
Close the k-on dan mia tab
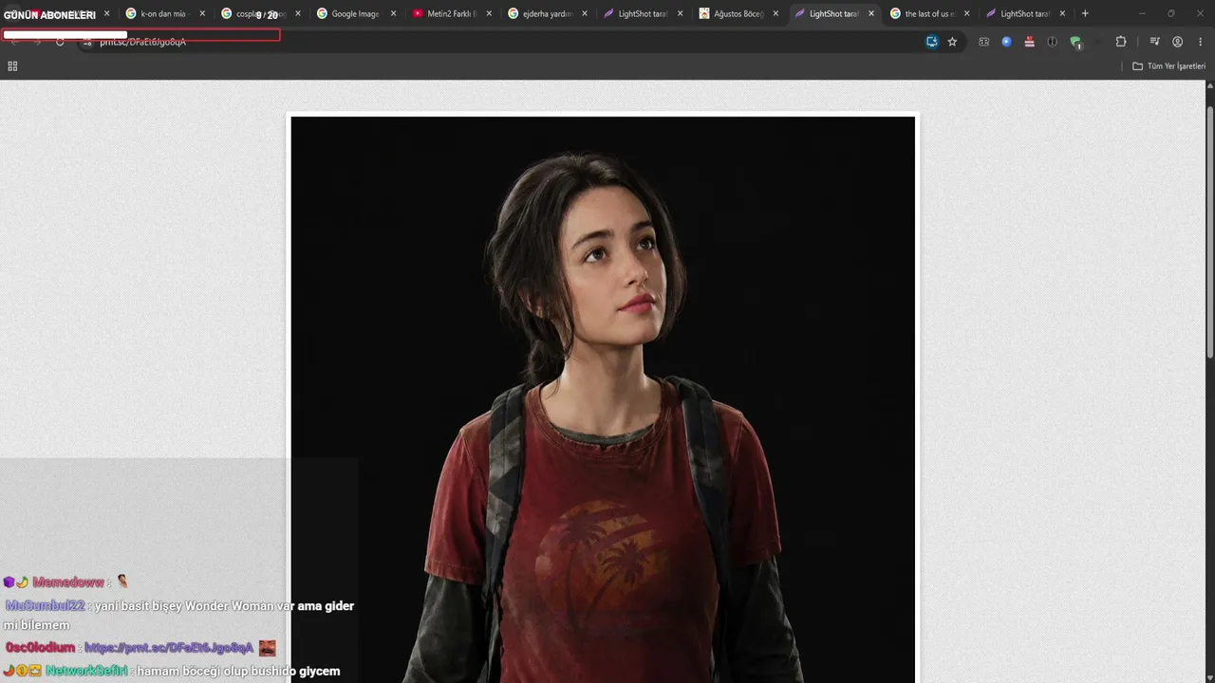tap(202, 14)
